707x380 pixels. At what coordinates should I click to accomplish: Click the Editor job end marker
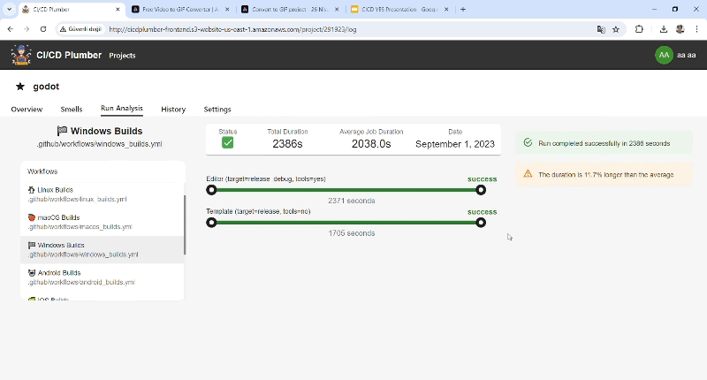pyautogui.click(x=481, y=190)
